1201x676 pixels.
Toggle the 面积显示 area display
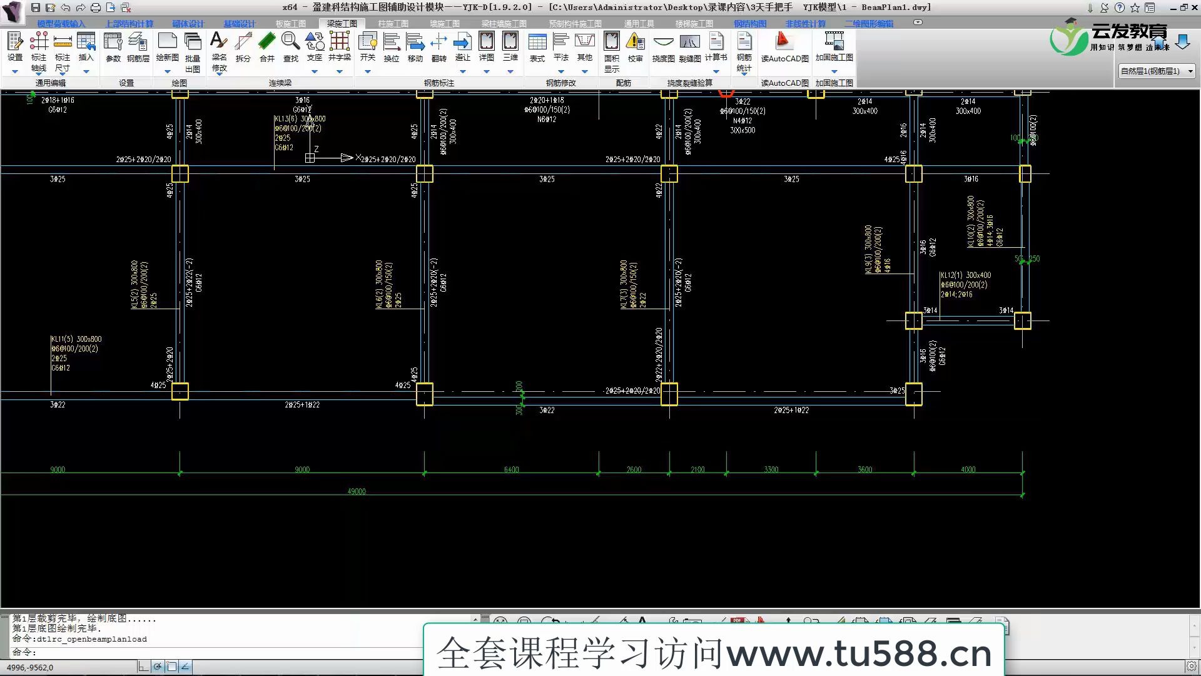click(611, 49)
